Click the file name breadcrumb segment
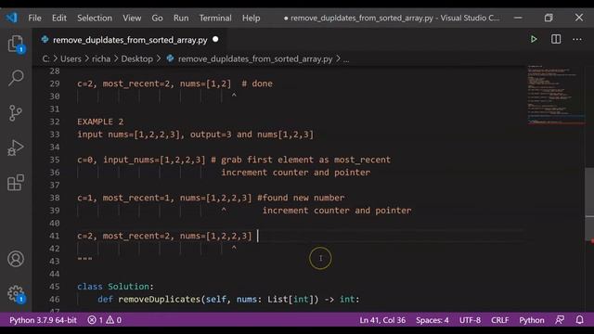This screenshot has width=594, height=334. click(x=255, y=59)
